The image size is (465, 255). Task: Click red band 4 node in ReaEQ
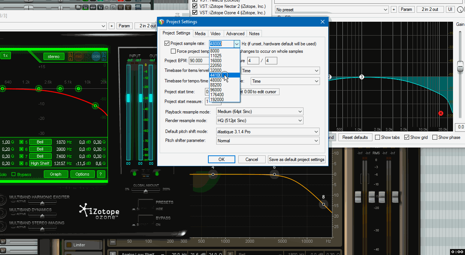coord(441,113)
